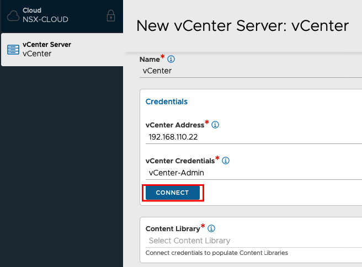Select the Cloud NSX-CLOUD sidebar entry
Image resolution: width=362 pixels, height=267 pixels.
pos(62,15)
